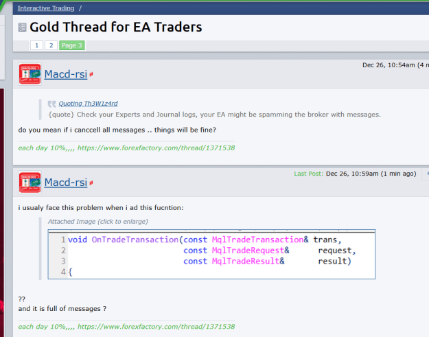Open signature thread link in 10:54am post

click(x=156, y=148)
